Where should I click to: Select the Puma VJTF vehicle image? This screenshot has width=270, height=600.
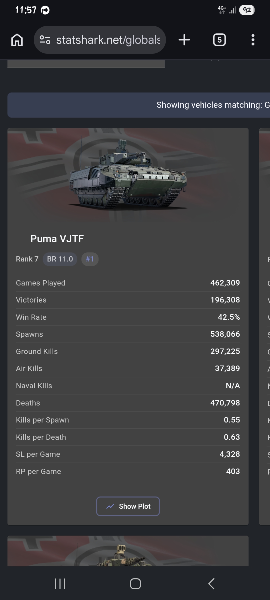[128, 175]
